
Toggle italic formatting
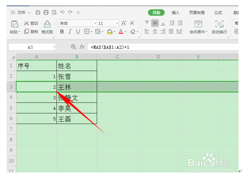(x=70, y=32)
